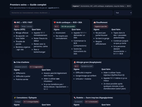Click the Rien à boire/manger item
Screen dimensions: 142x107
click(x=39, y=51)
